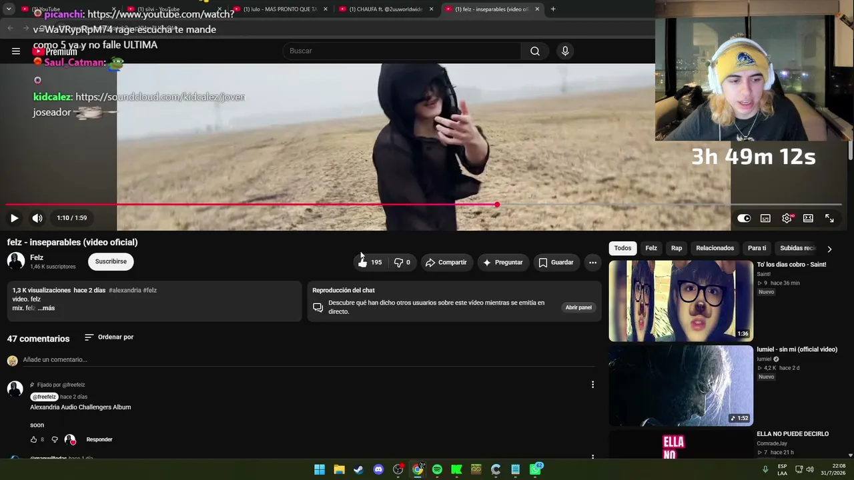The height and width of the screenshot is (480, 854).
Task: Reply to the pinned comment with Responder
Action: pos(99,439)
